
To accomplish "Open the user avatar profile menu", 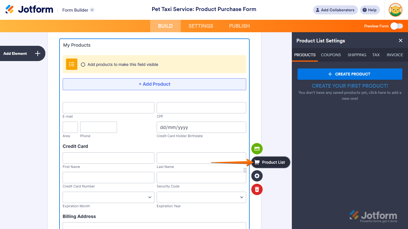I will click(396, 10).
